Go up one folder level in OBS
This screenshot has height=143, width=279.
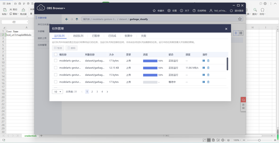(x=77, y=19)
